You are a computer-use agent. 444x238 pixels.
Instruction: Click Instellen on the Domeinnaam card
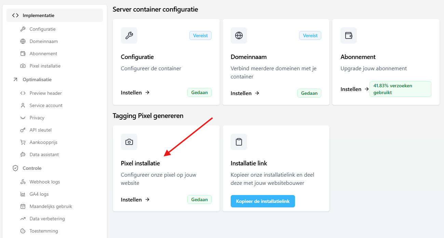click(245, 93)
